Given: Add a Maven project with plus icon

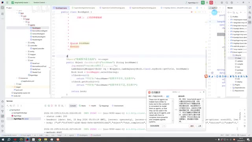Looking at the screenshot, I should 241,12.
